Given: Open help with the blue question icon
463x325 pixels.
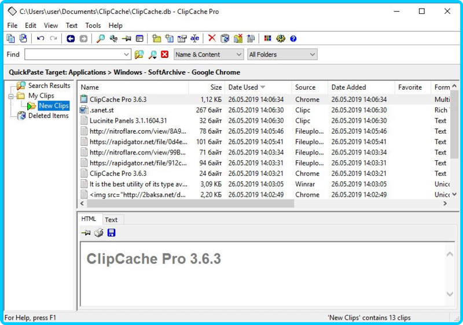Looking at the screenshot, I should tap(293, 39).
